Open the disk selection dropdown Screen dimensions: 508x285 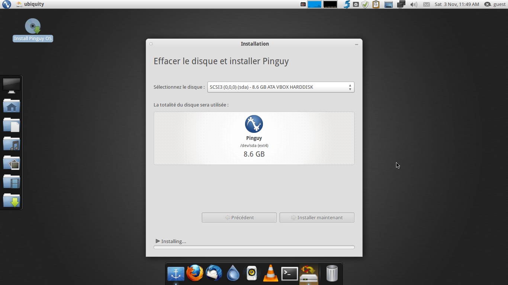(281, 87)
